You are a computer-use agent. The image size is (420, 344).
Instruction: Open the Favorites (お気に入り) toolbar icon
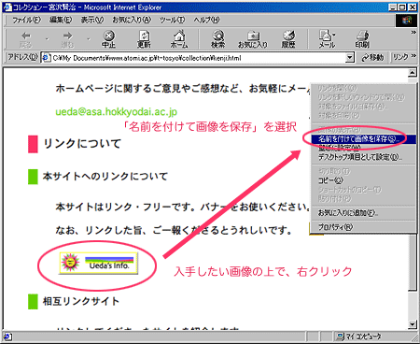(x=253, y=39)
